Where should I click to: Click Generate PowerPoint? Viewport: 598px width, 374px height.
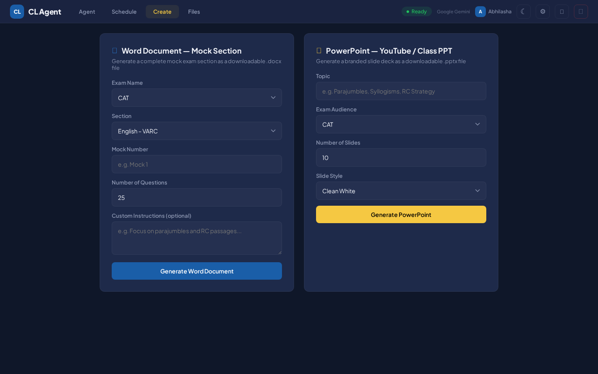click(x=401, y=214)
